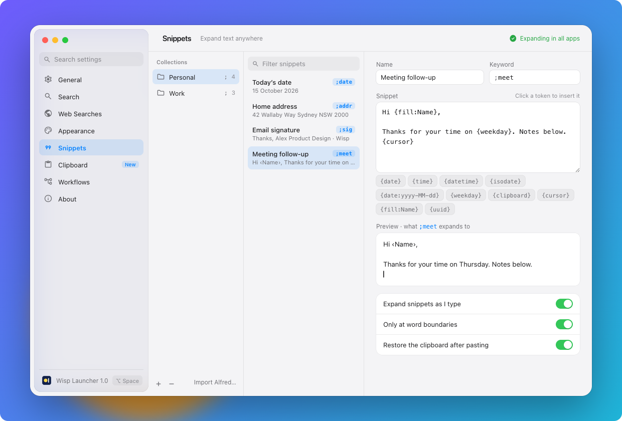Click the Clipboard icon in sidebar
This screenshot has width=622, height=421.
[x=48, y=164]
